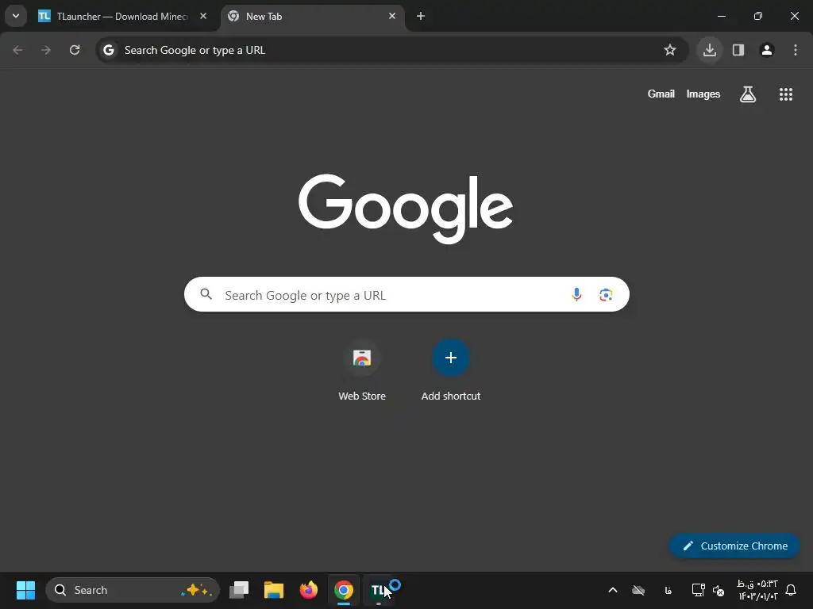
Task: Launch Firefox from the taskbar
Action: pyautogui.click(x=309, y=590)
